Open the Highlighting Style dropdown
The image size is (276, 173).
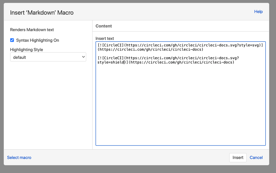[x=48, y=57]
